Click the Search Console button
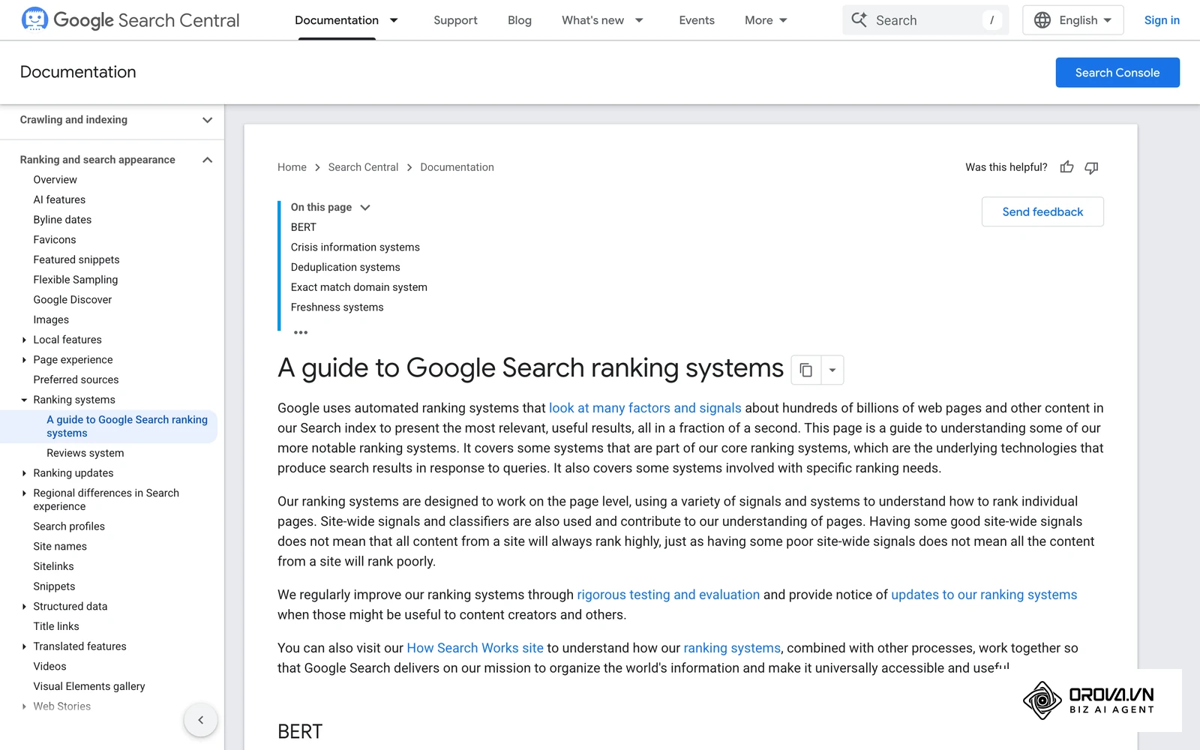 tap(1117, 73)
